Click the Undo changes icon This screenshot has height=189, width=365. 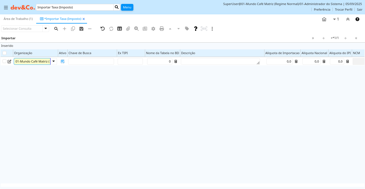coord(102,29)
